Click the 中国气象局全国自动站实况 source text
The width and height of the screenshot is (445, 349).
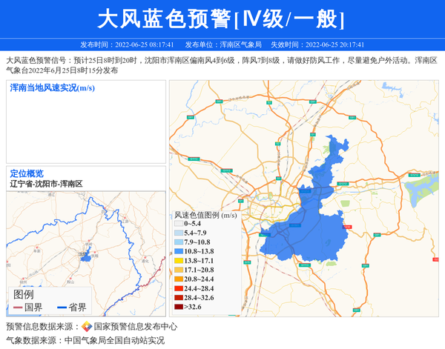coord(114,340)
